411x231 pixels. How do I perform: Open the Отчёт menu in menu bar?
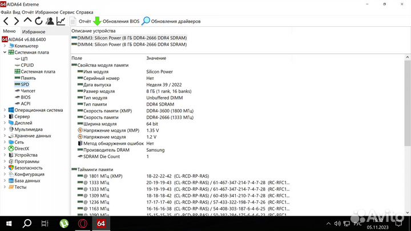click(x=28, y=12)
